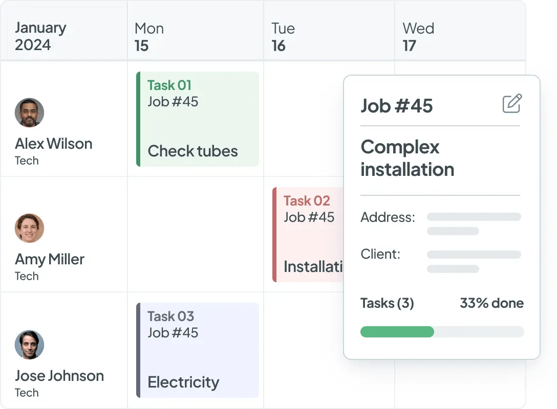Click the Jose Johnson technician name
The width and height of the screenshot is (557, 409).
[59, 376]
